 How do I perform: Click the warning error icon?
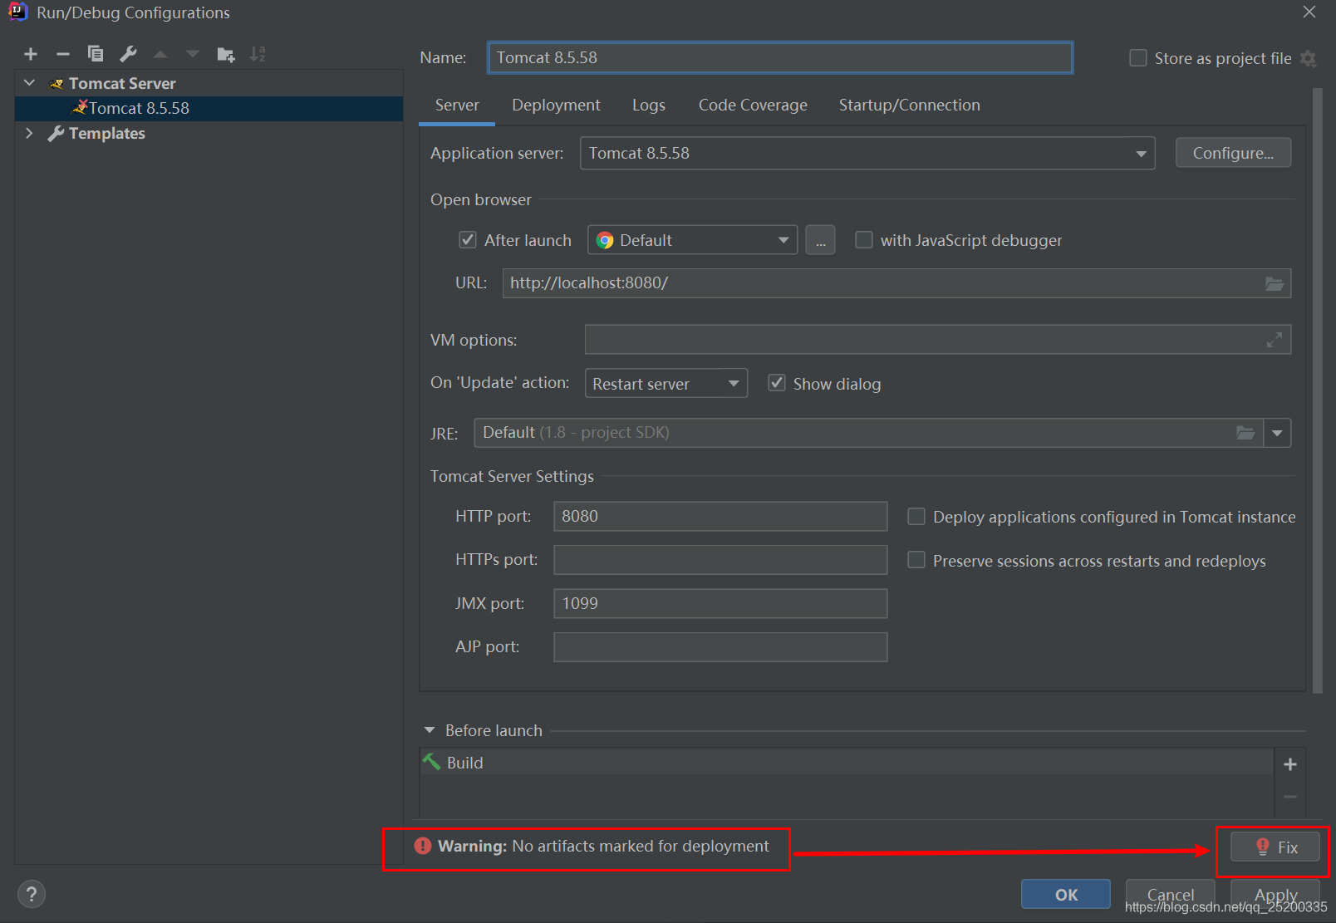pos(423,846)
